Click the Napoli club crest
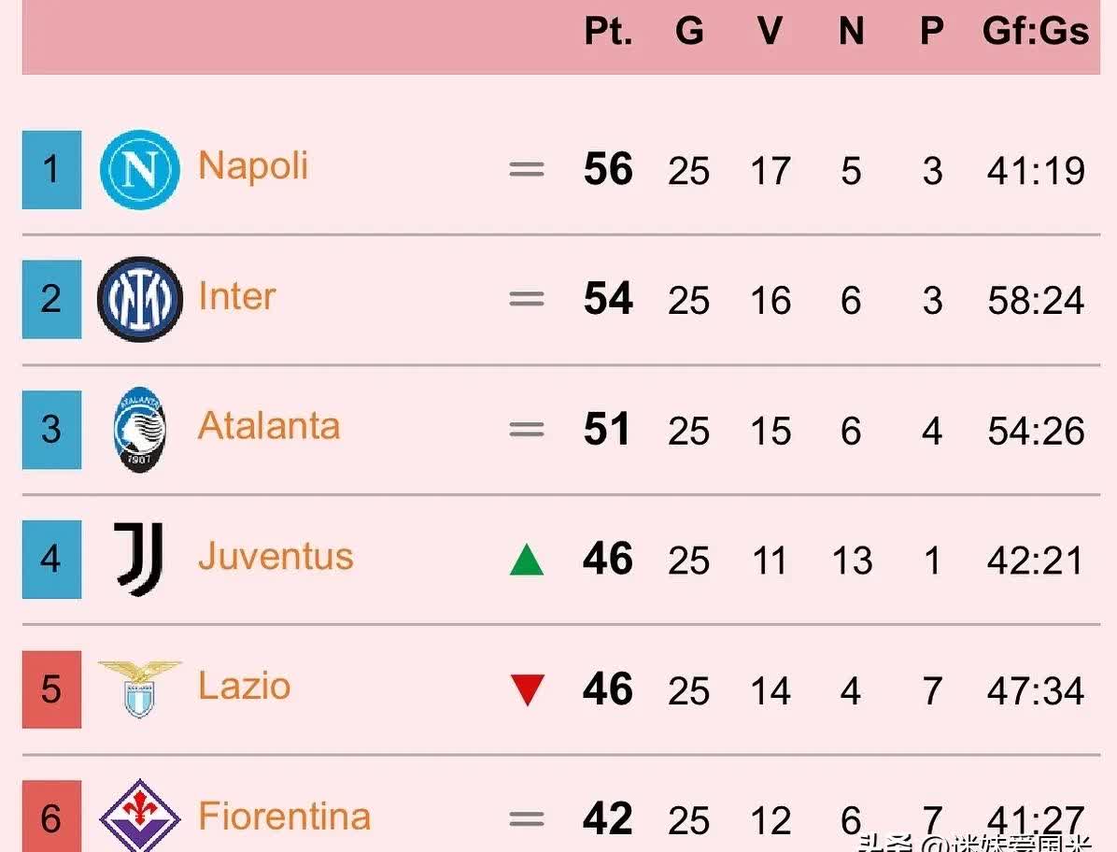The width and height of the screenshot is (1117, 852). [140, 169]
